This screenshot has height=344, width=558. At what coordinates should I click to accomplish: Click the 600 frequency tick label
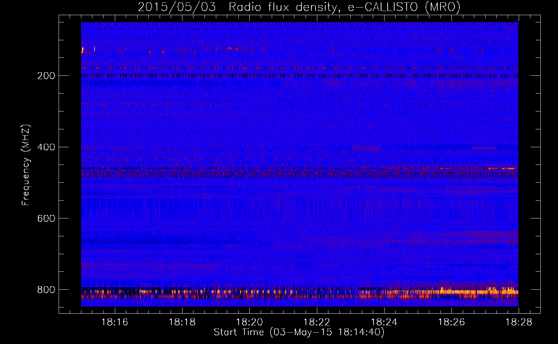pyautogui.click(x=46, y=218)
